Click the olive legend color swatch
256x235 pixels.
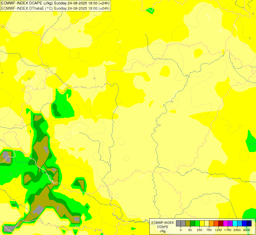[188, 224]
